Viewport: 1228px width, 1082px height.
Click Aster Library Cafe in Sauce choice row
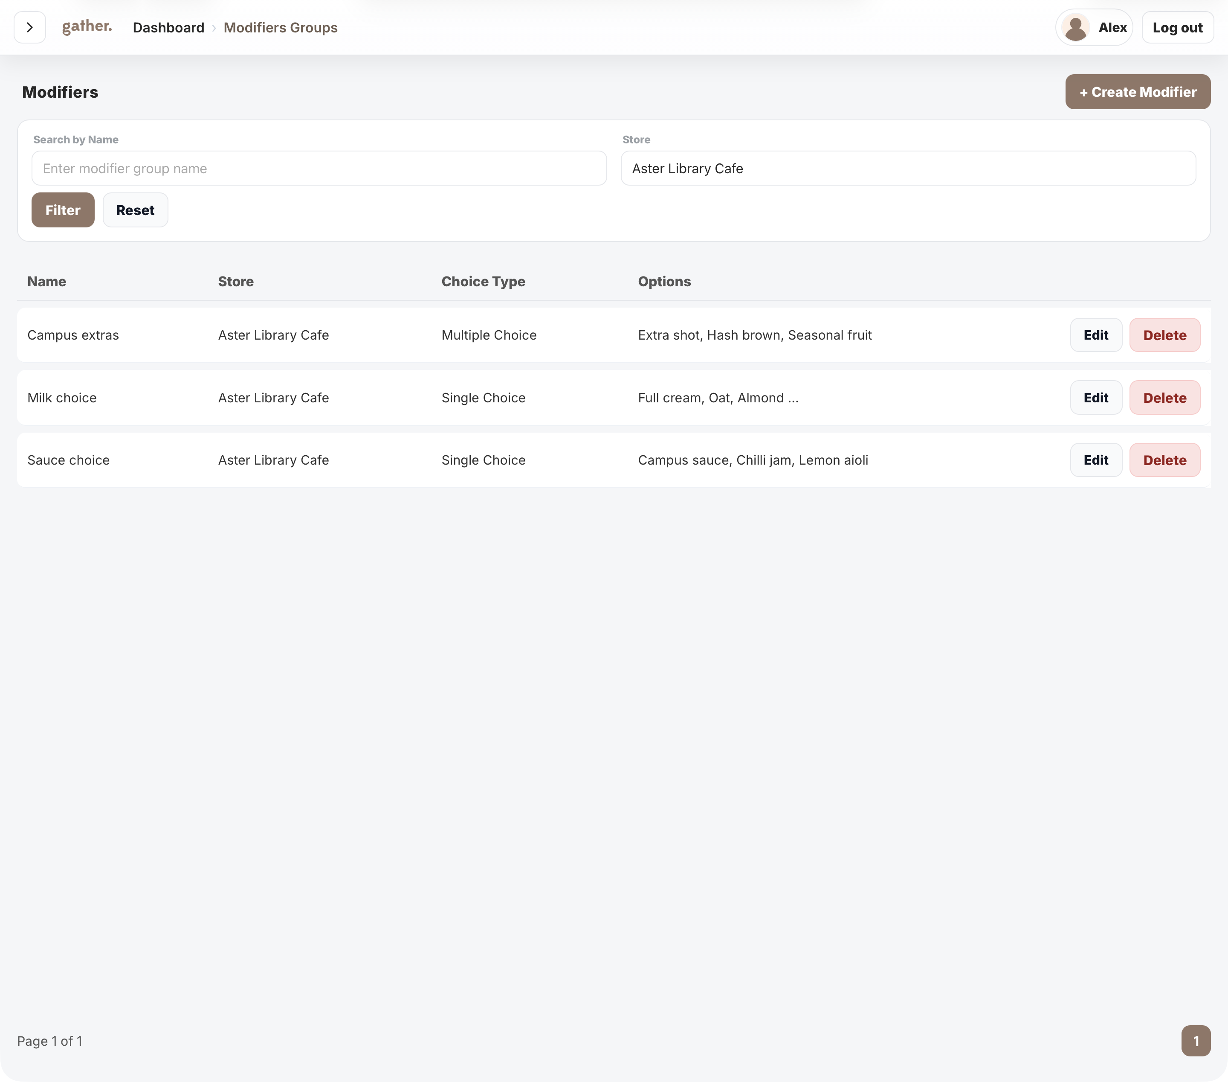273,460
